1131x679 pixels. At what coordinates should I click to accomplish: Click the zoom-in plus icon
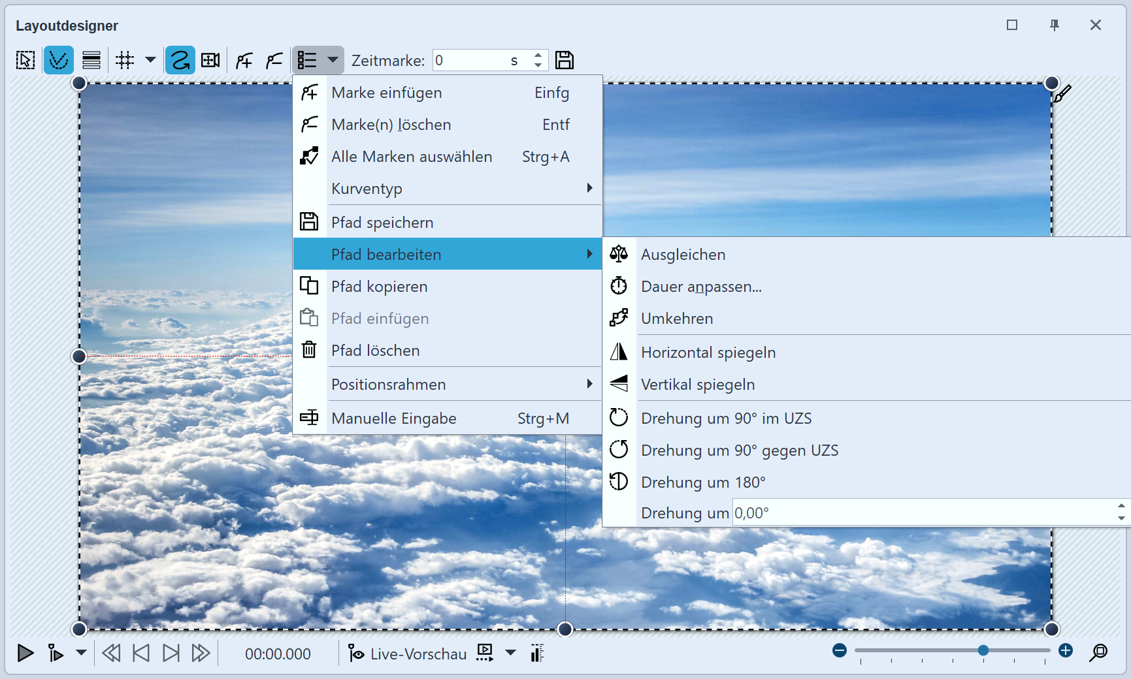coord(1066,650)
